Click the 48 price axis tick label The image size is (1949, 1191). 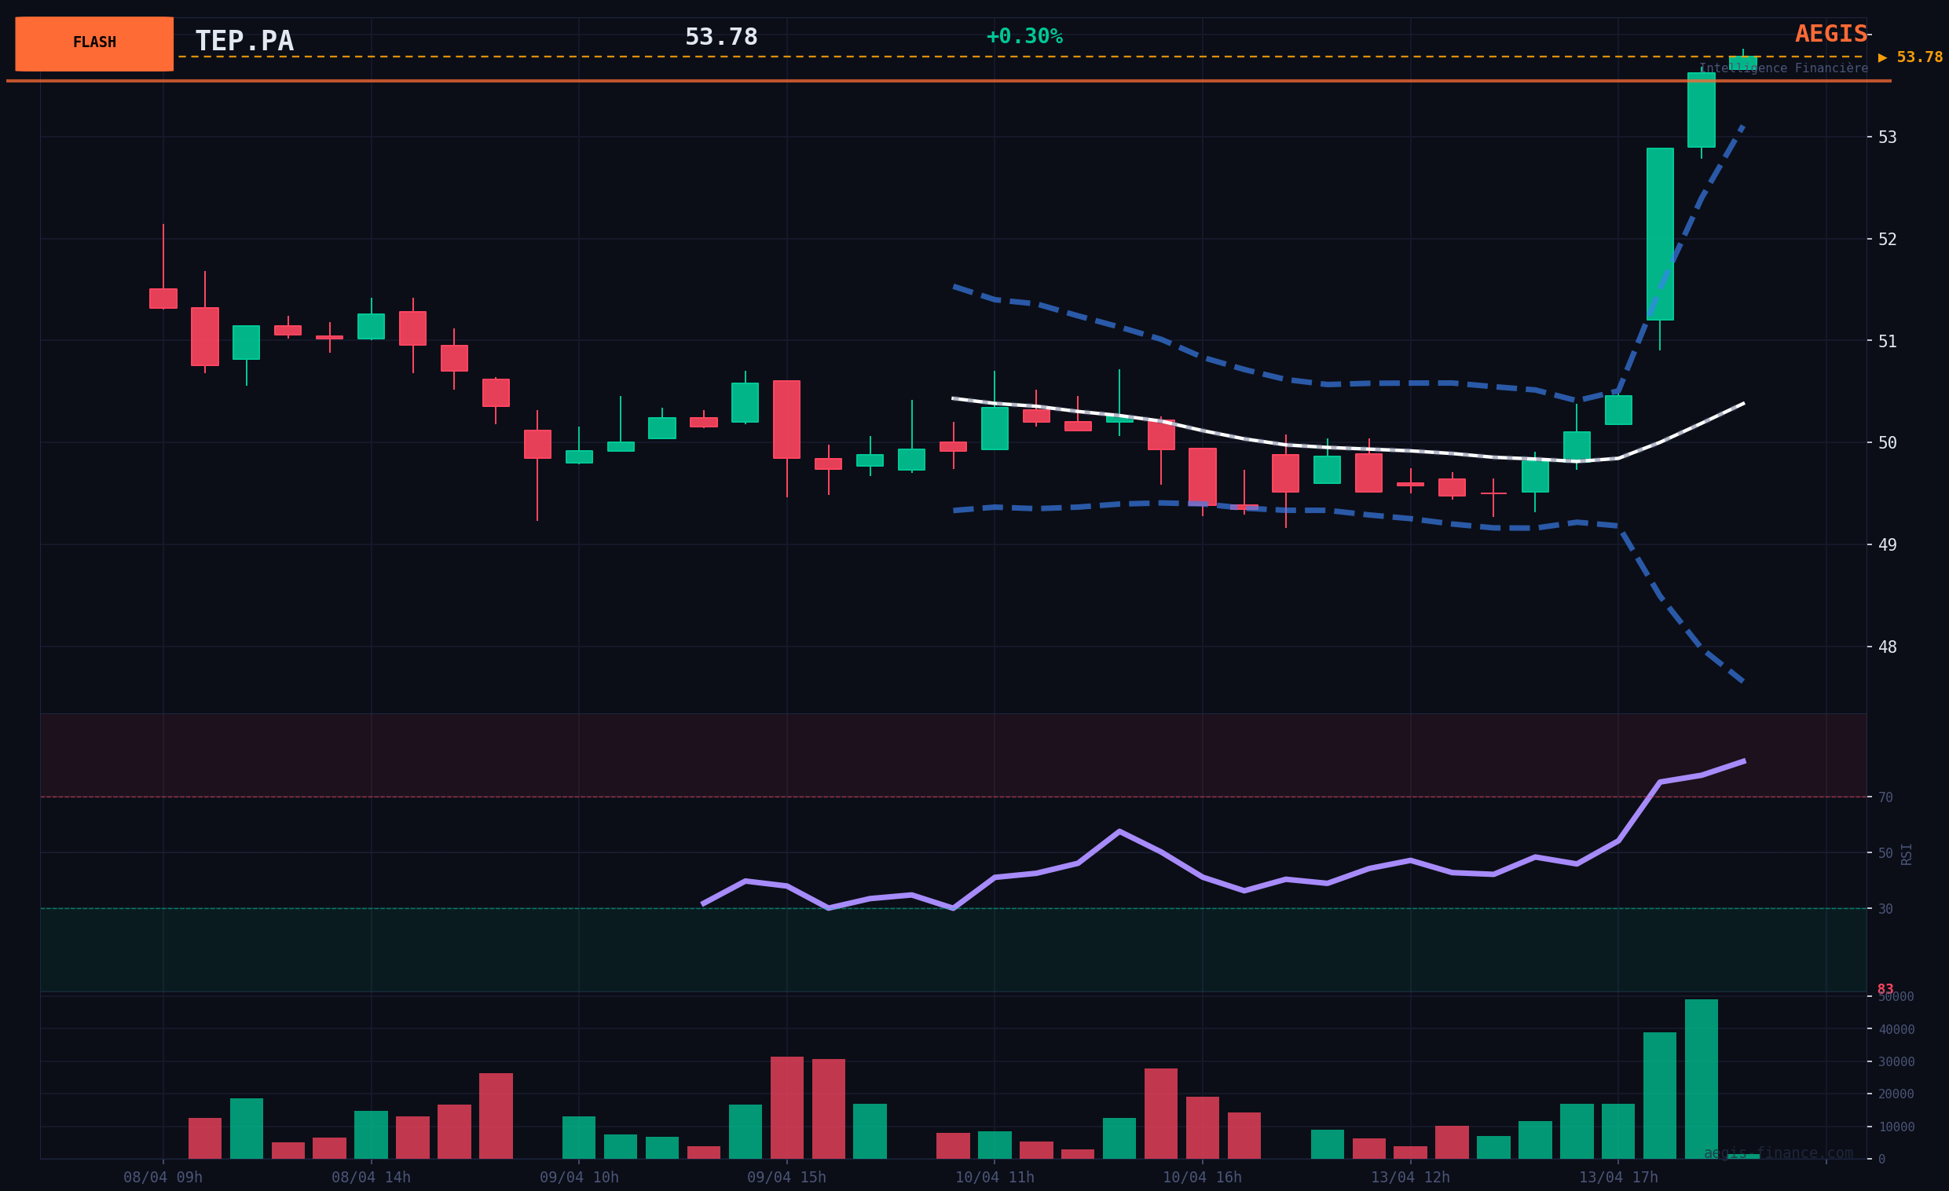tap(1887, 647)
